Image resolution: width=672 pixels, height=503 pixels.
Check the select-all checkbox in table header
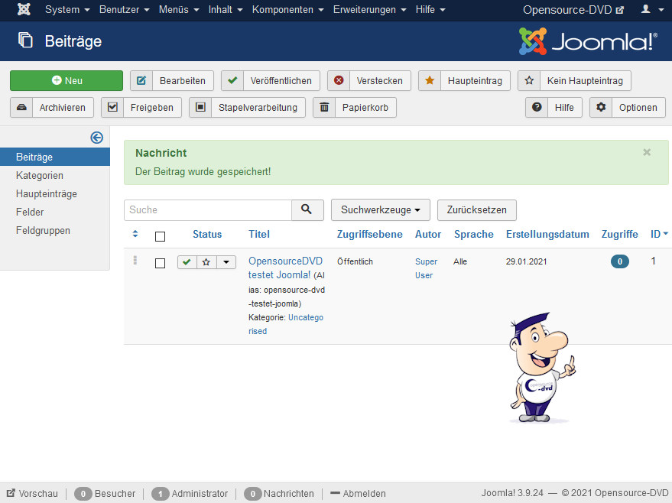tap(160, 235)
